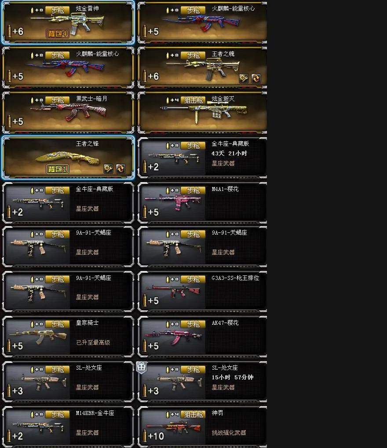Select the 黑武士-暗月 rifle card
387x448 pixels.
pyautogui.click(x=68, y=113)
